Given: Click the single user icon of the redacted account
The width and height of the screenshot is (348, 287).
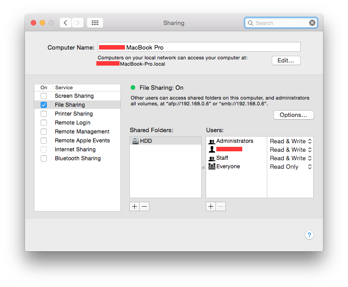Looking at the screenshot, I should [212, 150].
